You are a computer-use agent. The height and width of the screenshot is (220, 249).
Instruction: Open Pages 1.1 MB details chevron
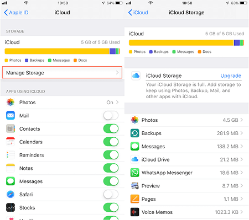(x=242, y=199)
